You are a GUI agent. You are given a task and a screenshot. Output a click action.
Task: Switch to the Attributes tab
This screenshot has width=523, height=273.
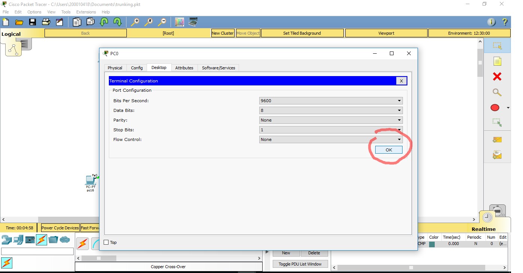(x=184, y=68)
